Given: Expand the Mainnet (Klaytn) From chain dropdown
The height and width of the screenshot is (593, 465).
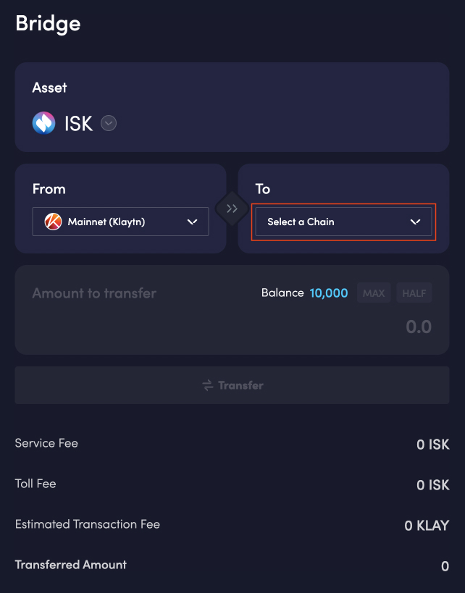Looking at the screenshot, I should point(120,222).
